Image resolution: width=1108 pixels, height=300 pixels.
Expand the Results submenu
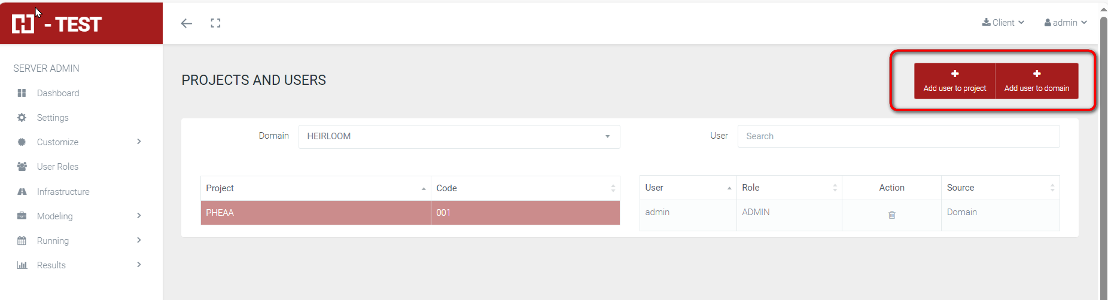coord(139,265)
